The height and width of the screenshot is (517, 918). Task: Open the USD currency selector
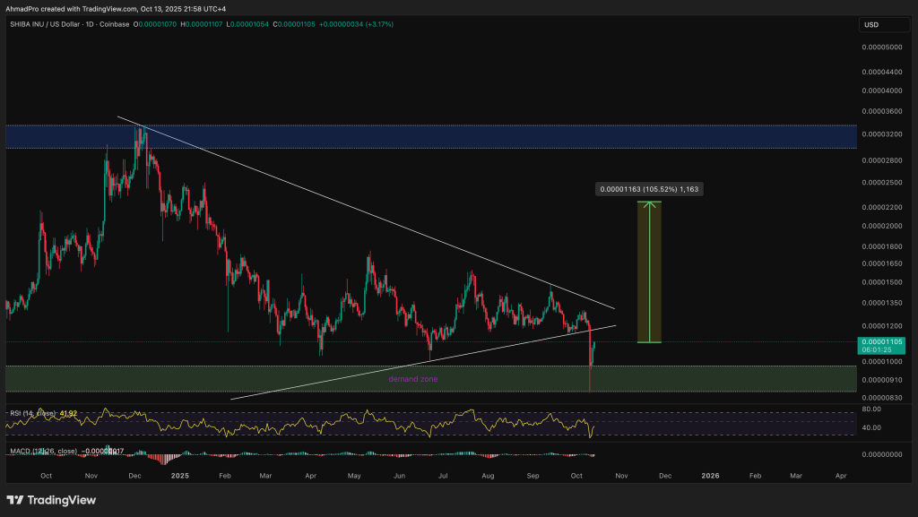click(870, 24)
